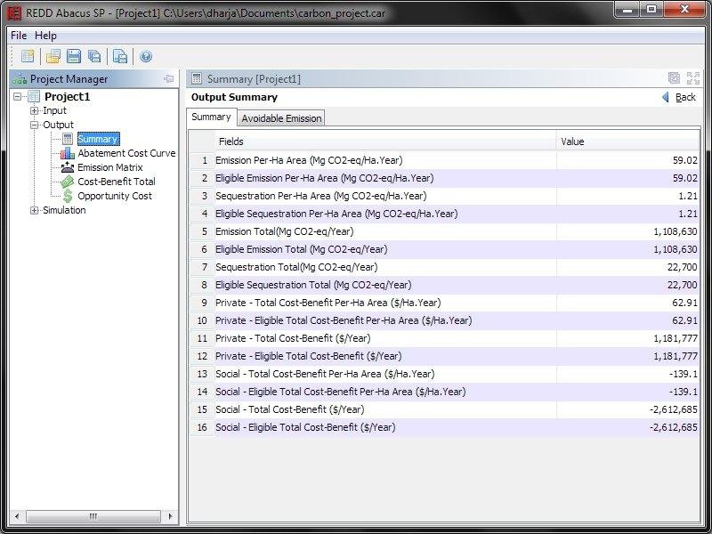Click the Save All toolbar icon

click(x=94, y=56)
